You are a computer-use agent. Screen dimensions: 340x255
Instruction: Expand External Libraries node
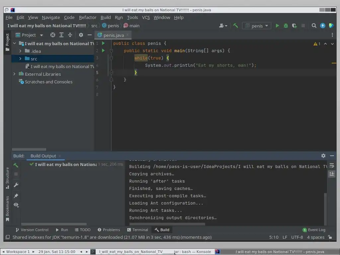pyautogui.click(x=14, y=74)
